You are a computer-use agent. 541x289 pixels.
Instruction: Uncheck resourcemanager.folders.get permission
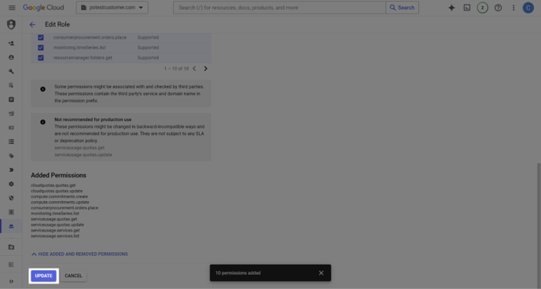[x=41, y=57]
